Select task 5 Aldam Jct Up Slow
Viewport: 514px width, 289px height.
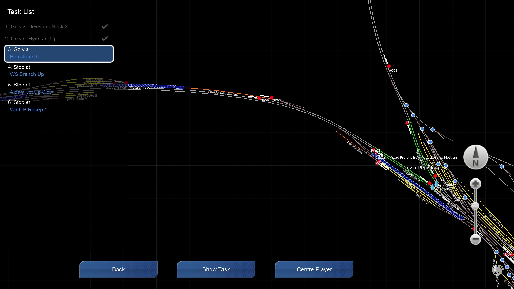coord(31,89)
